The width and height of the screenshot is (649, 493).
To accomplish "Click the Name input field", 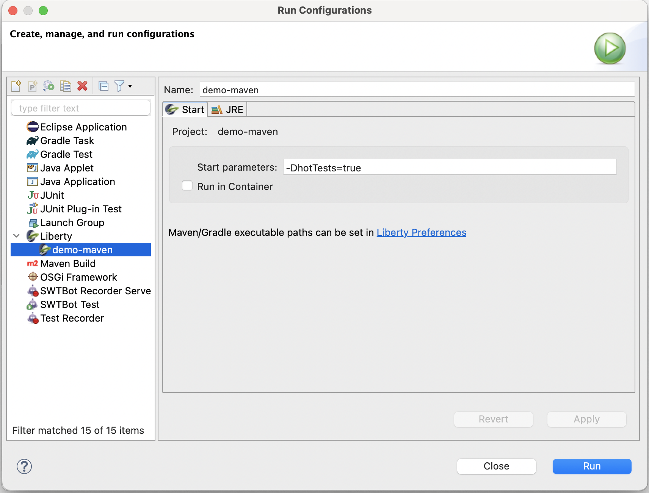I will tap(417, 90).
